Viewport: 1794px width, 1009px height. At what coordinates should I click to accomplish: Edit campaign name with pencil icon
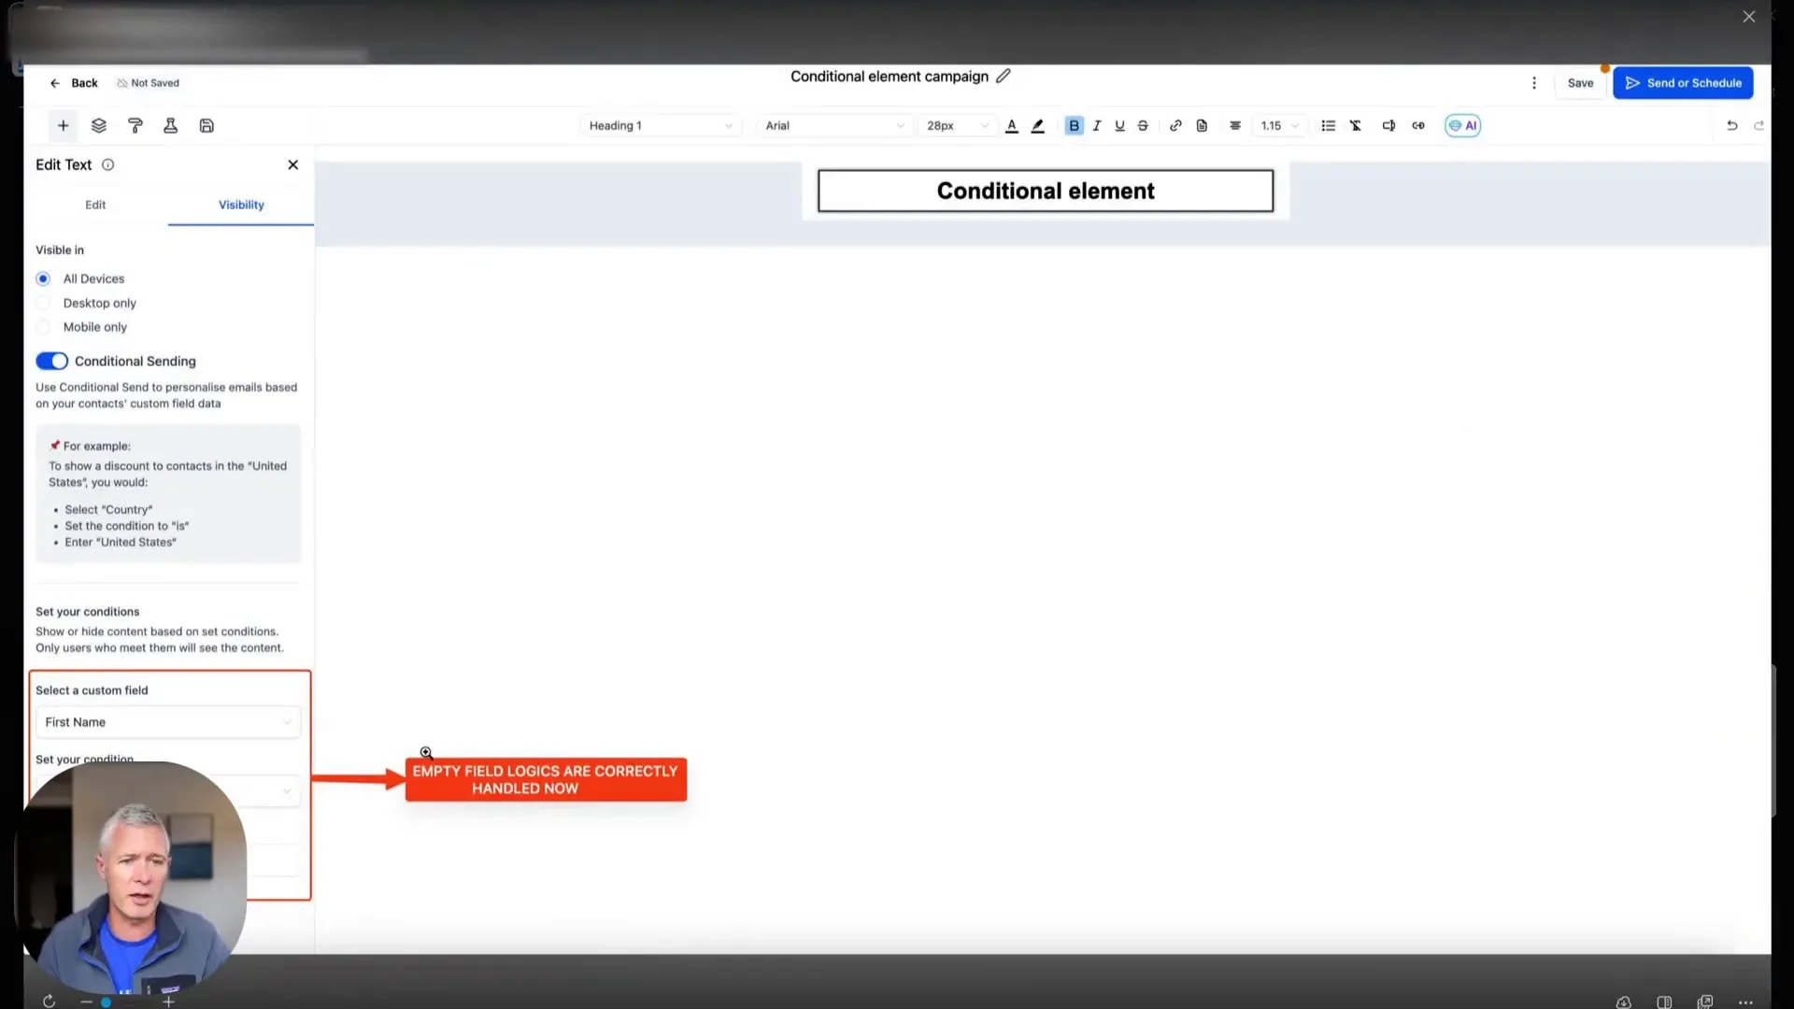tap(1004, 76)
